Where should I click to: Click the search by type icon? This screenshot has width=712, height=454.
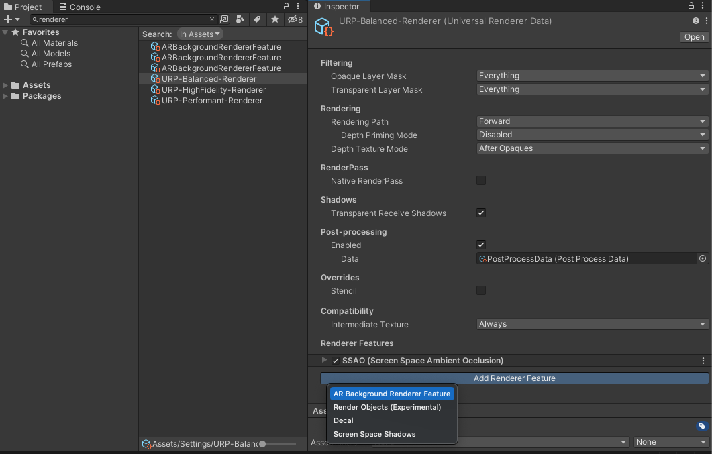tap(240, 19)
